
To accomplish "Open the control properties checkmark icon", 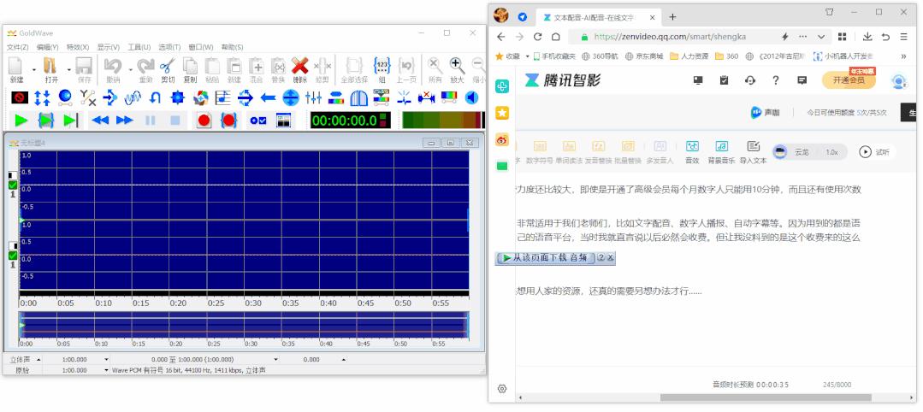I will [258, 121].
